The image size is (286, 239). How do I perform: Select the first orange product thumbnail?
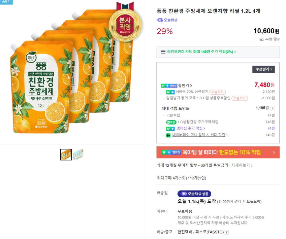point(66,155)
